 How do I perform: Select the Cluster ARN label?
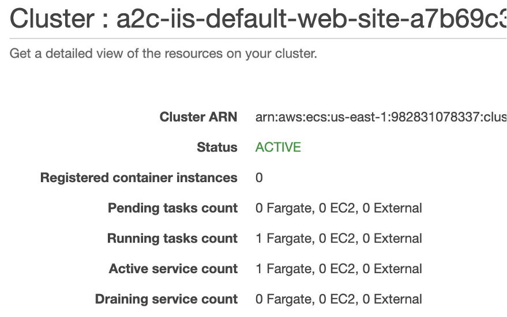(198, 117)
